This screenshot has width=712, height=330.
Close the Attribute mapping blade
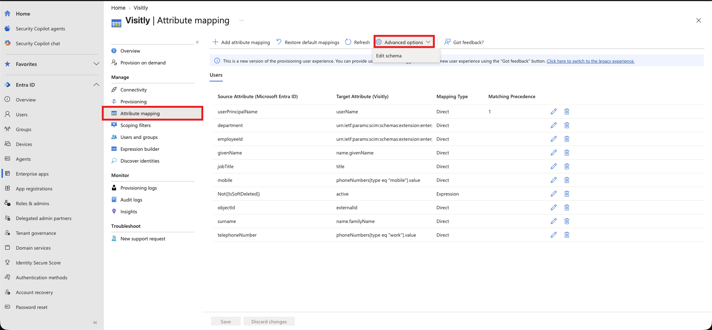[x=699, y=20]
